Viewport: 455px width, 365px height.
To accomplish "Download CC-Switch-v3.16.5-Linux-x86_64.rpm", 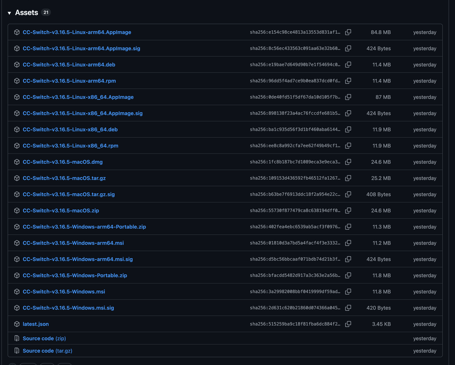I will (x=71, y=146).
